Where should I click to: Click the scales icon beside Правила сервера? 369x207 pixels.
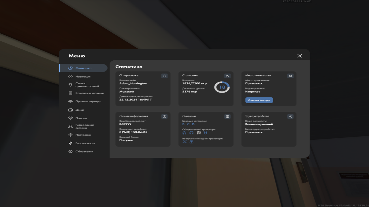click(x=70, y=101)
